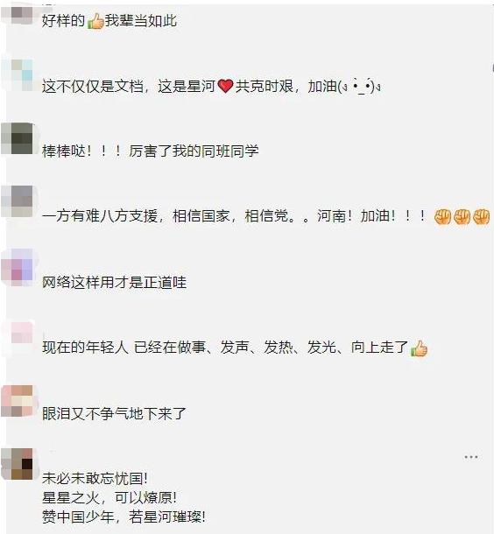Select the line 赞中国少年，若星河璀璨
This screenshot has width=494, height=534.
pos(123,517)
